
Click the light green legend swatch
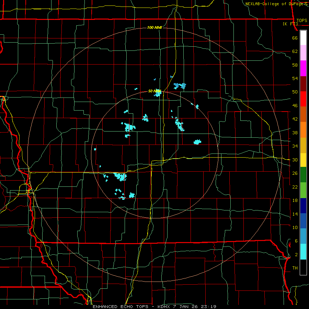tap(303, 190)
